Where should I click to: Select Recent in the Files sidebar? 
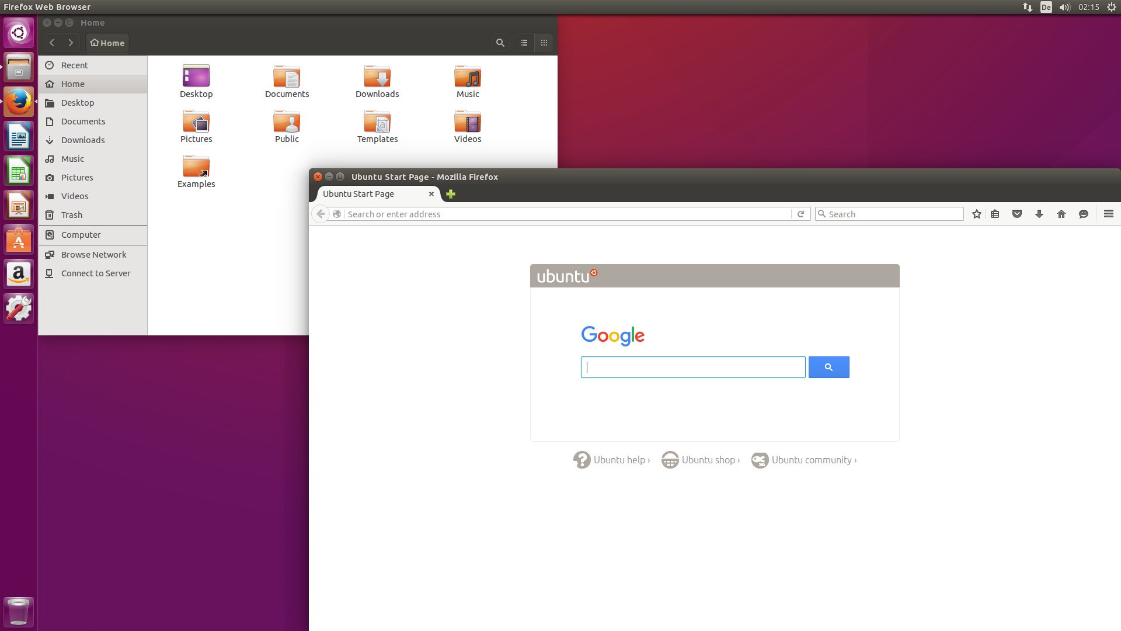click(x=93, y=65)
